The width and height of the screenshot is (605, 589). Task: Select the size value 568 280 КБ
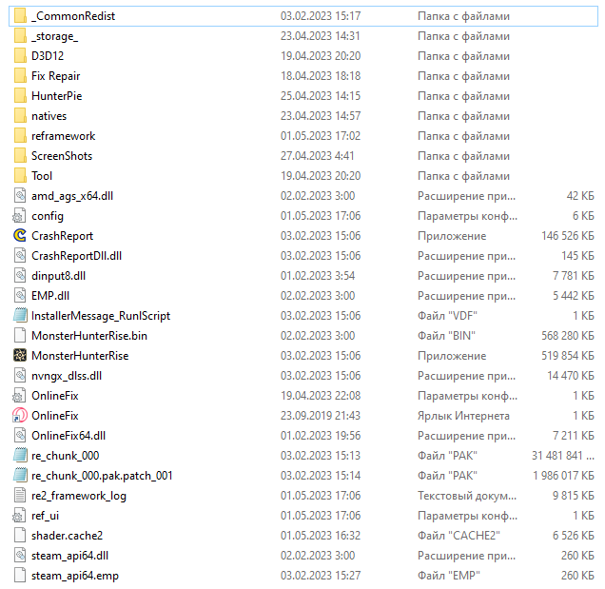tap(568, 336)
